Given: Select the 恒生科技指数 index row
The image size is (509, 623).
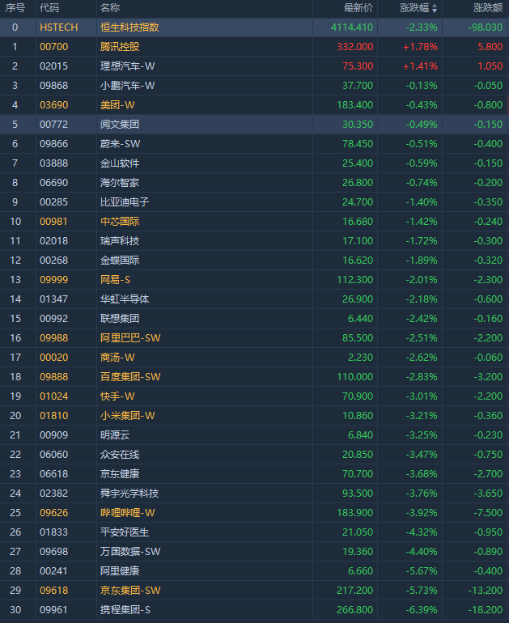Looking at the screenshot, I should 254,28.
